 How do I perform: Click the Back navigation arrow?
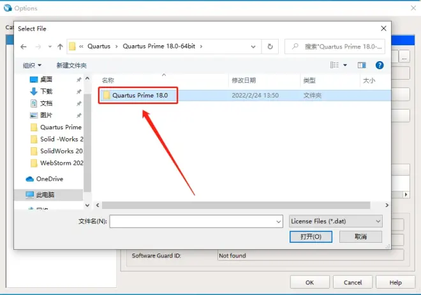(24, 47)
